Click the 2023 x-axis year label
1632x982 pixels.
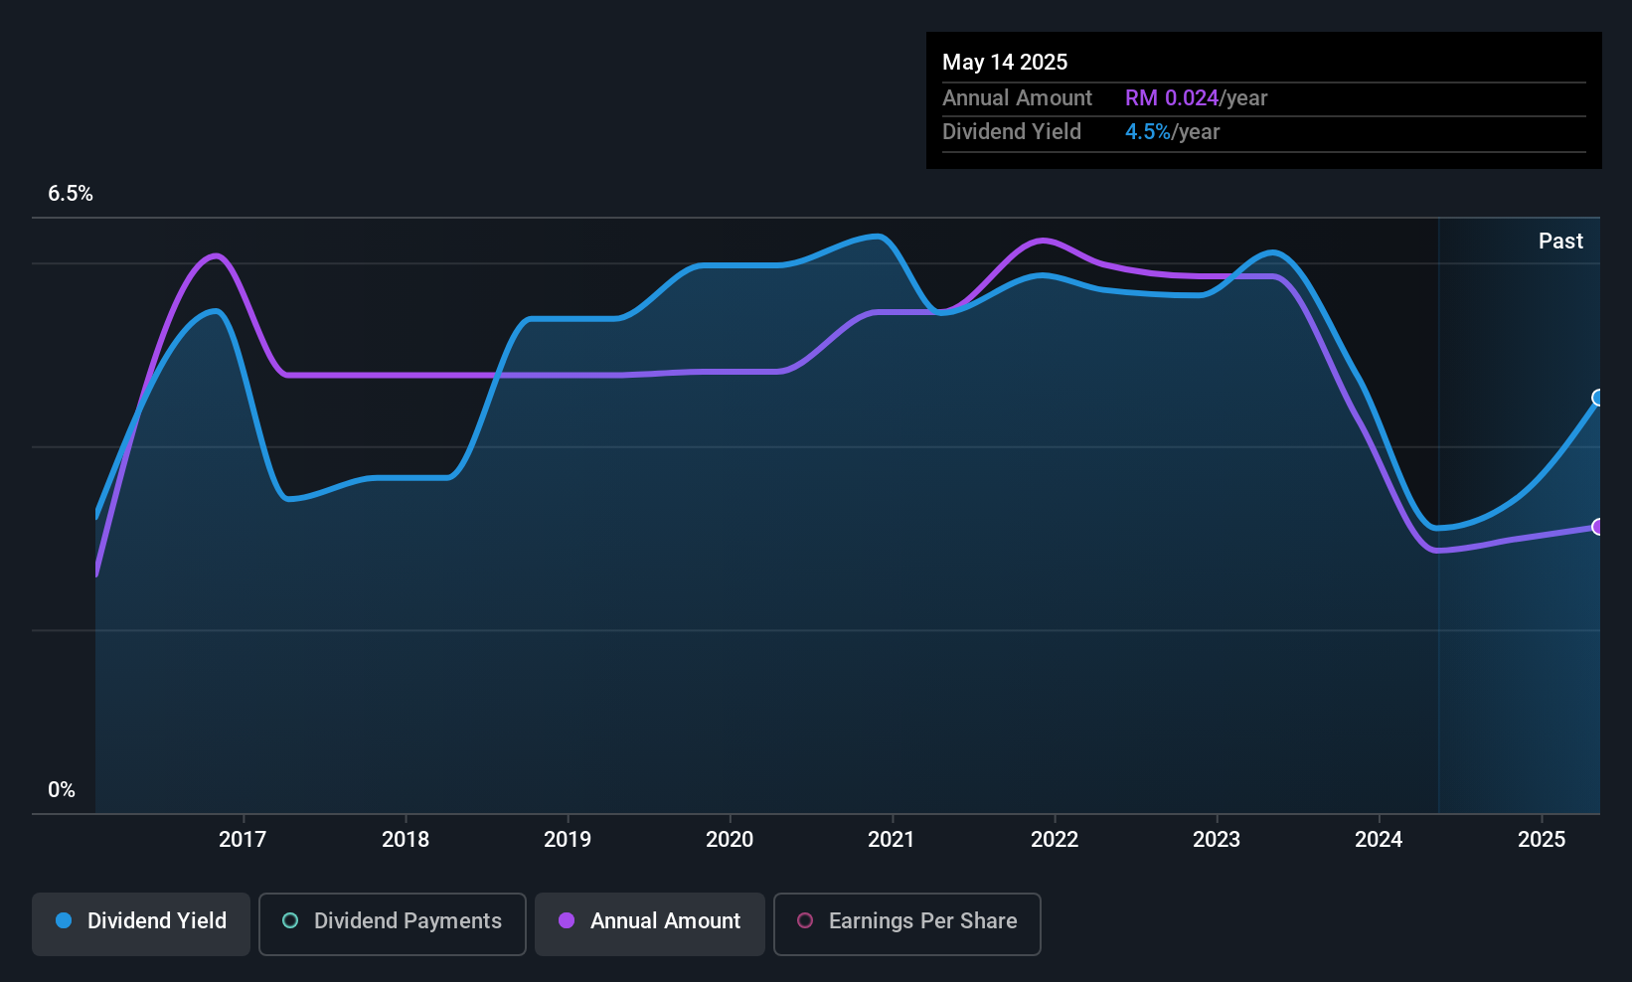click(1217, 839)
